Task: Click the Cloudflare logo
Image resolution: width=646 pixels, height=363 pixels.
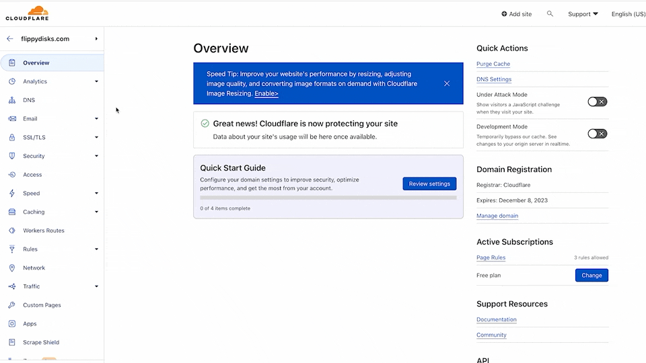Action: point(27,13)
